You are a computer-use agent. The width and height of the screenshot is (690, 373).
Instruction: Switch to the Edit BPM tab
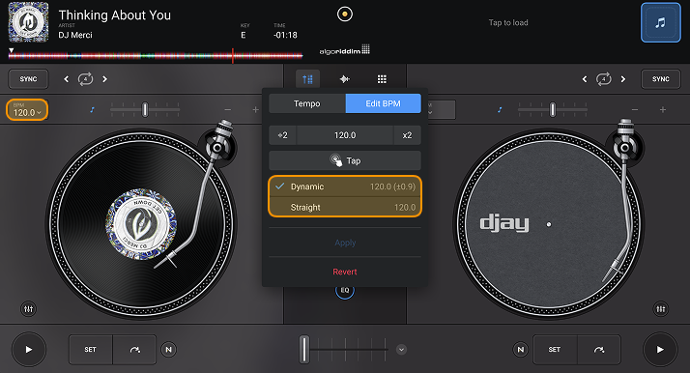384,103
